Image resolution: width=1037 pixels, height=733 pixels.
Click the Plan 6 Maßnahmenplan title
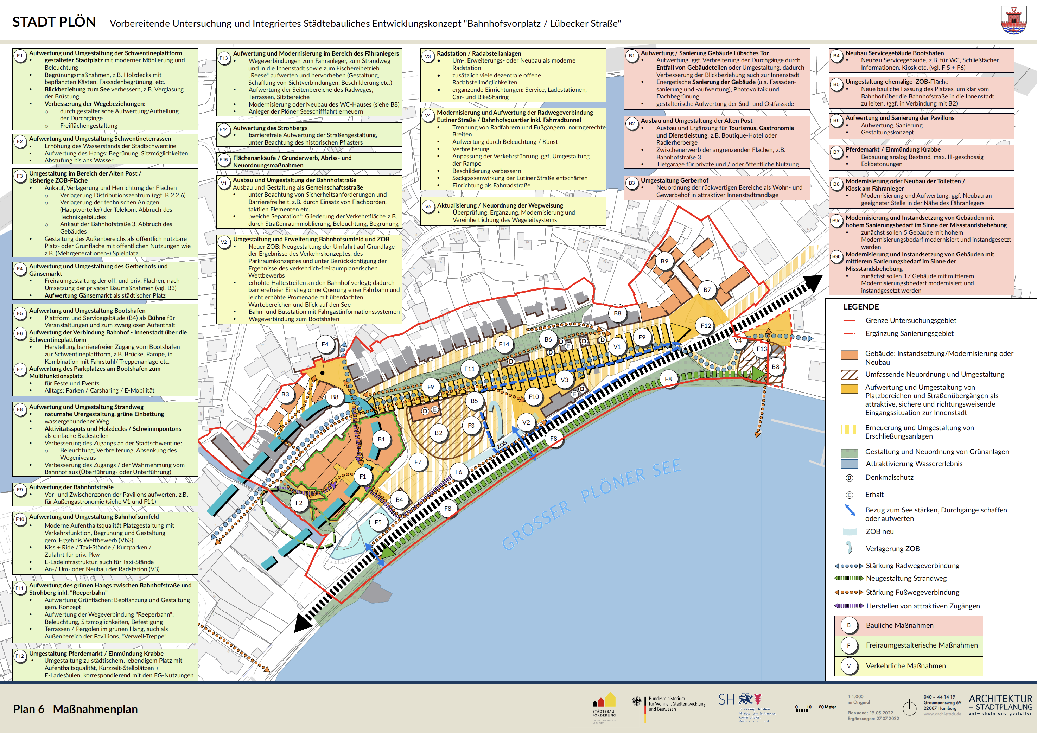pos(75,709)
